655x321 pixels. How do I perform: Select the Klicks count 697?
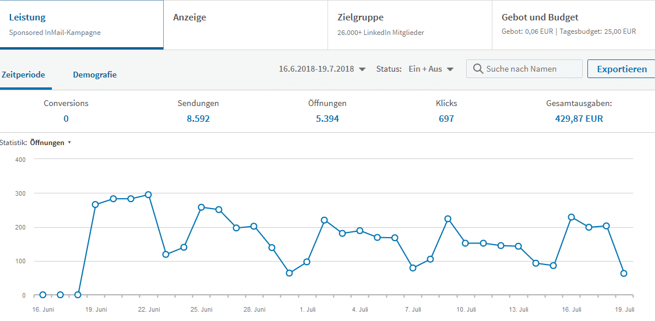pos(446,119)
